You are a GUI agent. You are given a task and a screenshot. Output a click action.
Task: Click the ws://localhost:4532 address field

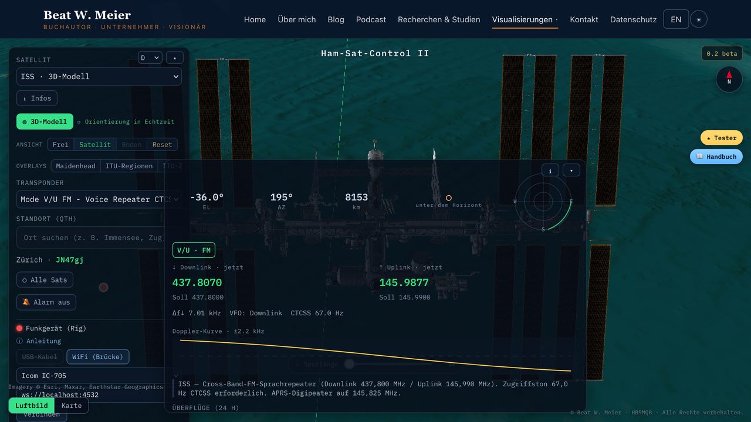tap(91, 394)
